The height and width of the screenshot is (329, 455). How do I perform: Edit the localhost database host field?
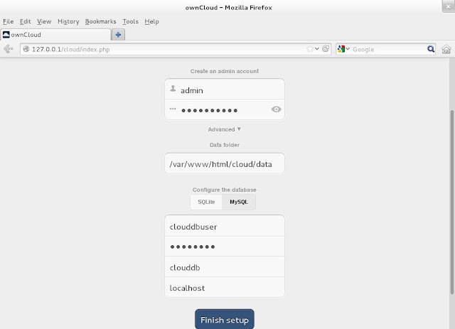[x=225, y=287]
